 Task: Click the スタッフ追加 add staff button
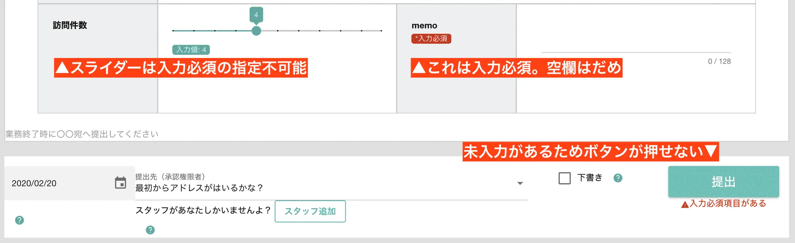310,212
